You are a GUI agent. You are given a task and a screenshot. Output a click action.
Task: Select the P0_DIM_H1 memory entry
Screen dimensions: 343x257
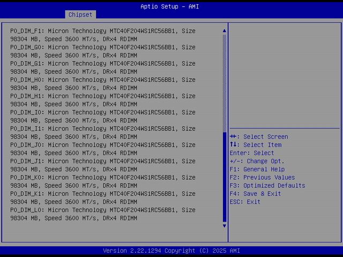[x=103, y=100]
